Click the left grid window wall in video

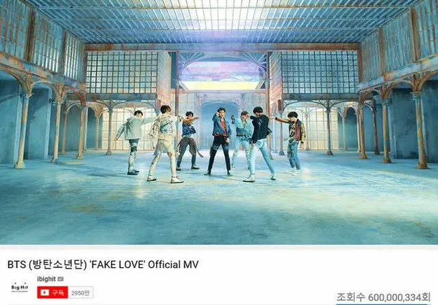point(122,72)
